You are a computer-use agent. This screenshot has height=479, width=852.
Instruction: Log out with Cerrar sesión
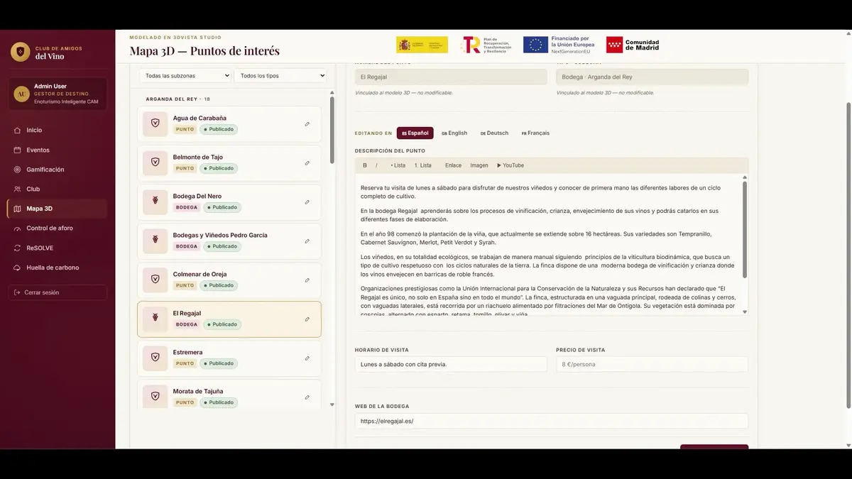pos(58,292)
